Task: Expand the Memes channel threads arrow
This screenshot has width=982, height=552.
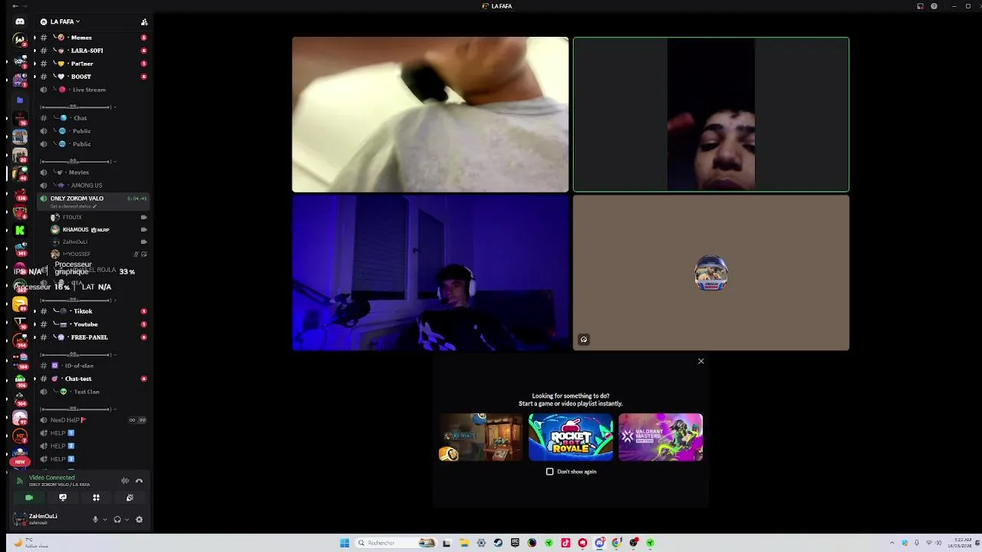Action: coord(35,38)
